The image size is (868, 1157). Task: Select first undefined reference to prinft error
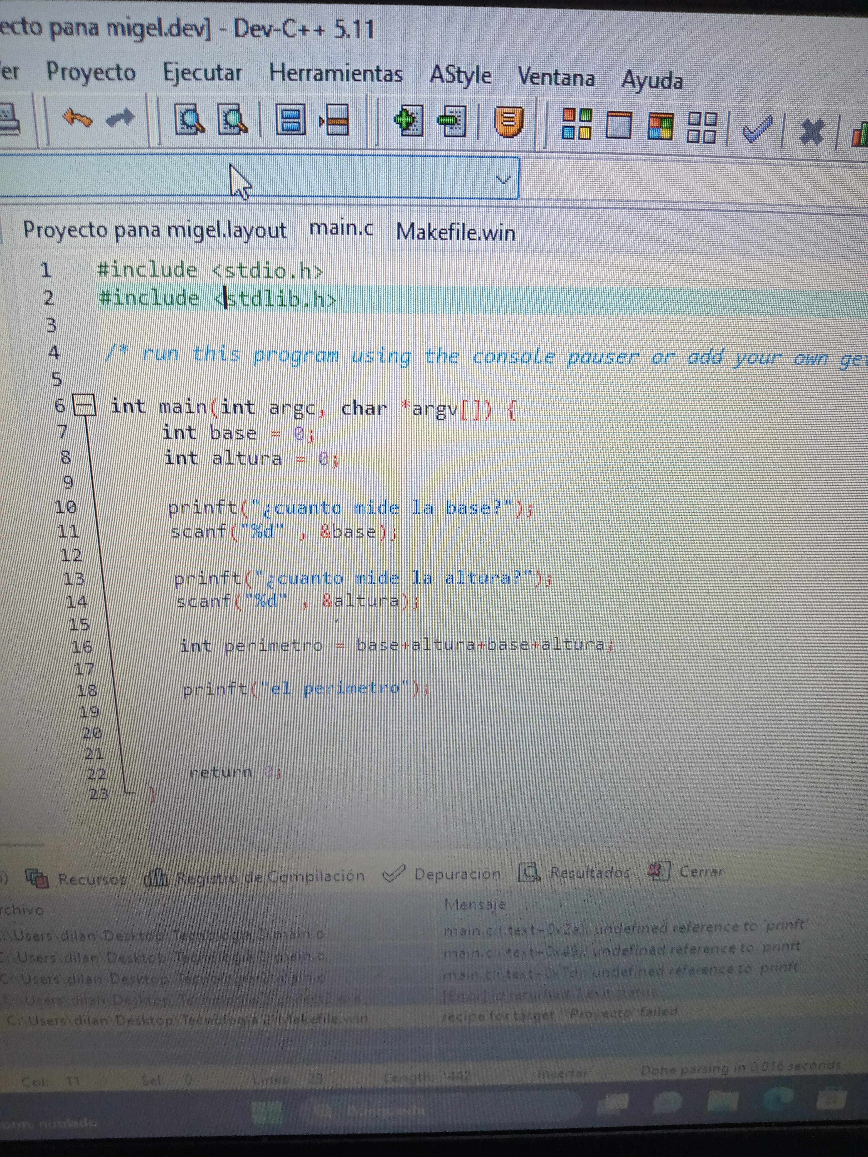(623, 928)
